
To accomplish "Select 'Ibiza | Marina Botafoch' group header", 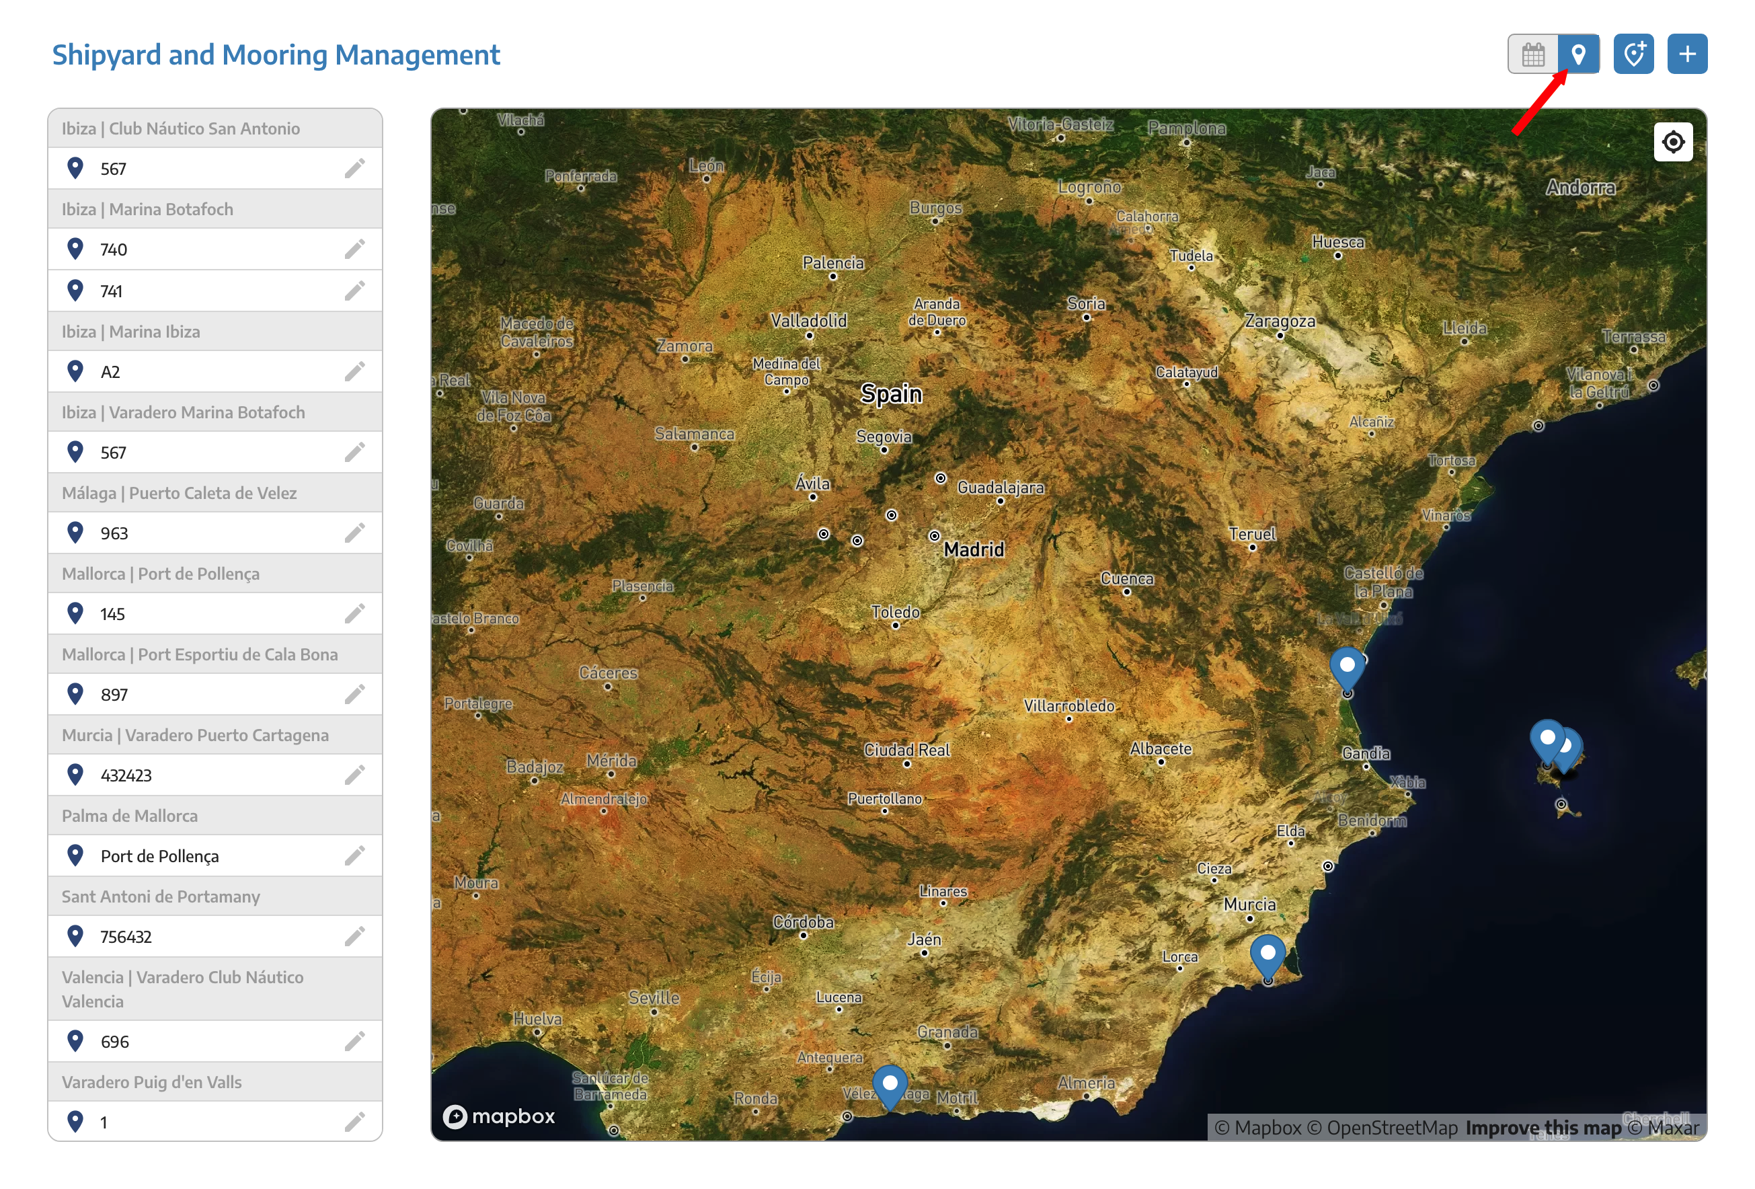I will coord(215,209).
